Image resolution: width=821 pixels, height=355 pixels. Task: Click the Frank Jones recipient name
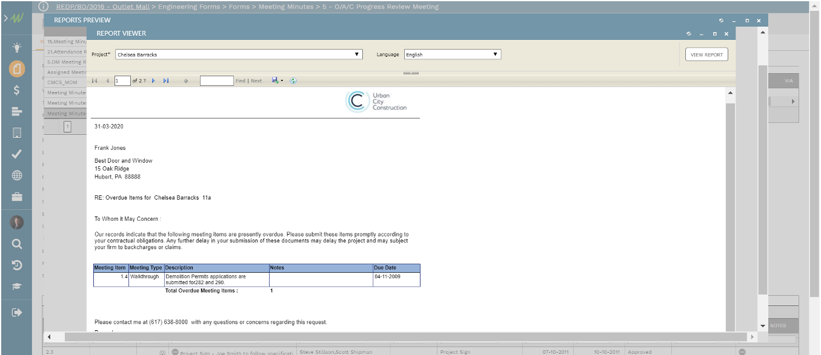110,148
